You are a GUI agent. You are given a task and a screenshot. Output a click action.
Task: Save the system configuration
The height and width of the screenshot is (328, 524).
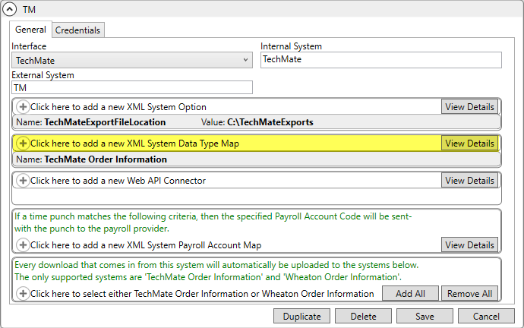(x=425, y=316)
